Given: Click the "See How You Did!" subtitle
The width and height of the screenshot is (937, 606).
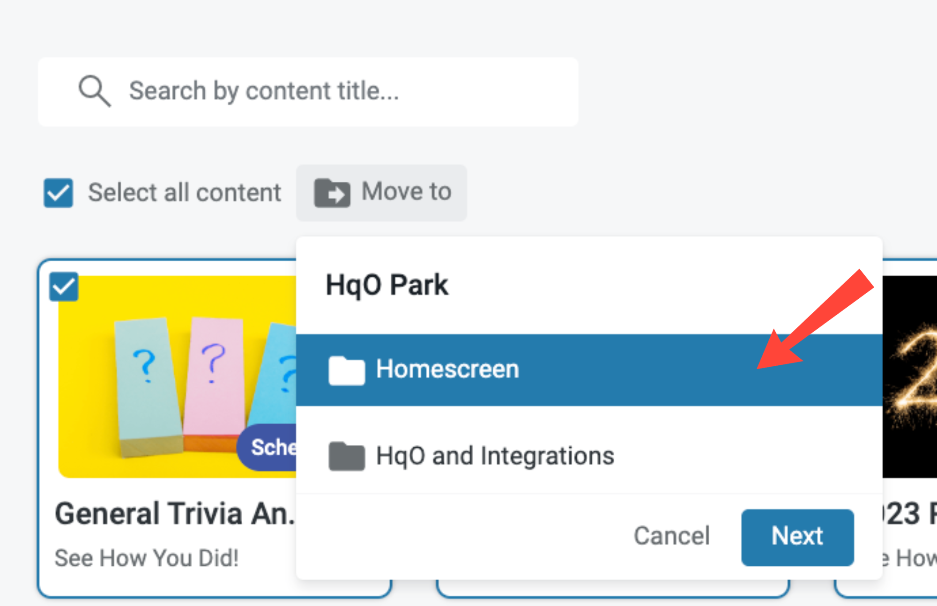Looking at the screenshot, I should pos(147,558).
